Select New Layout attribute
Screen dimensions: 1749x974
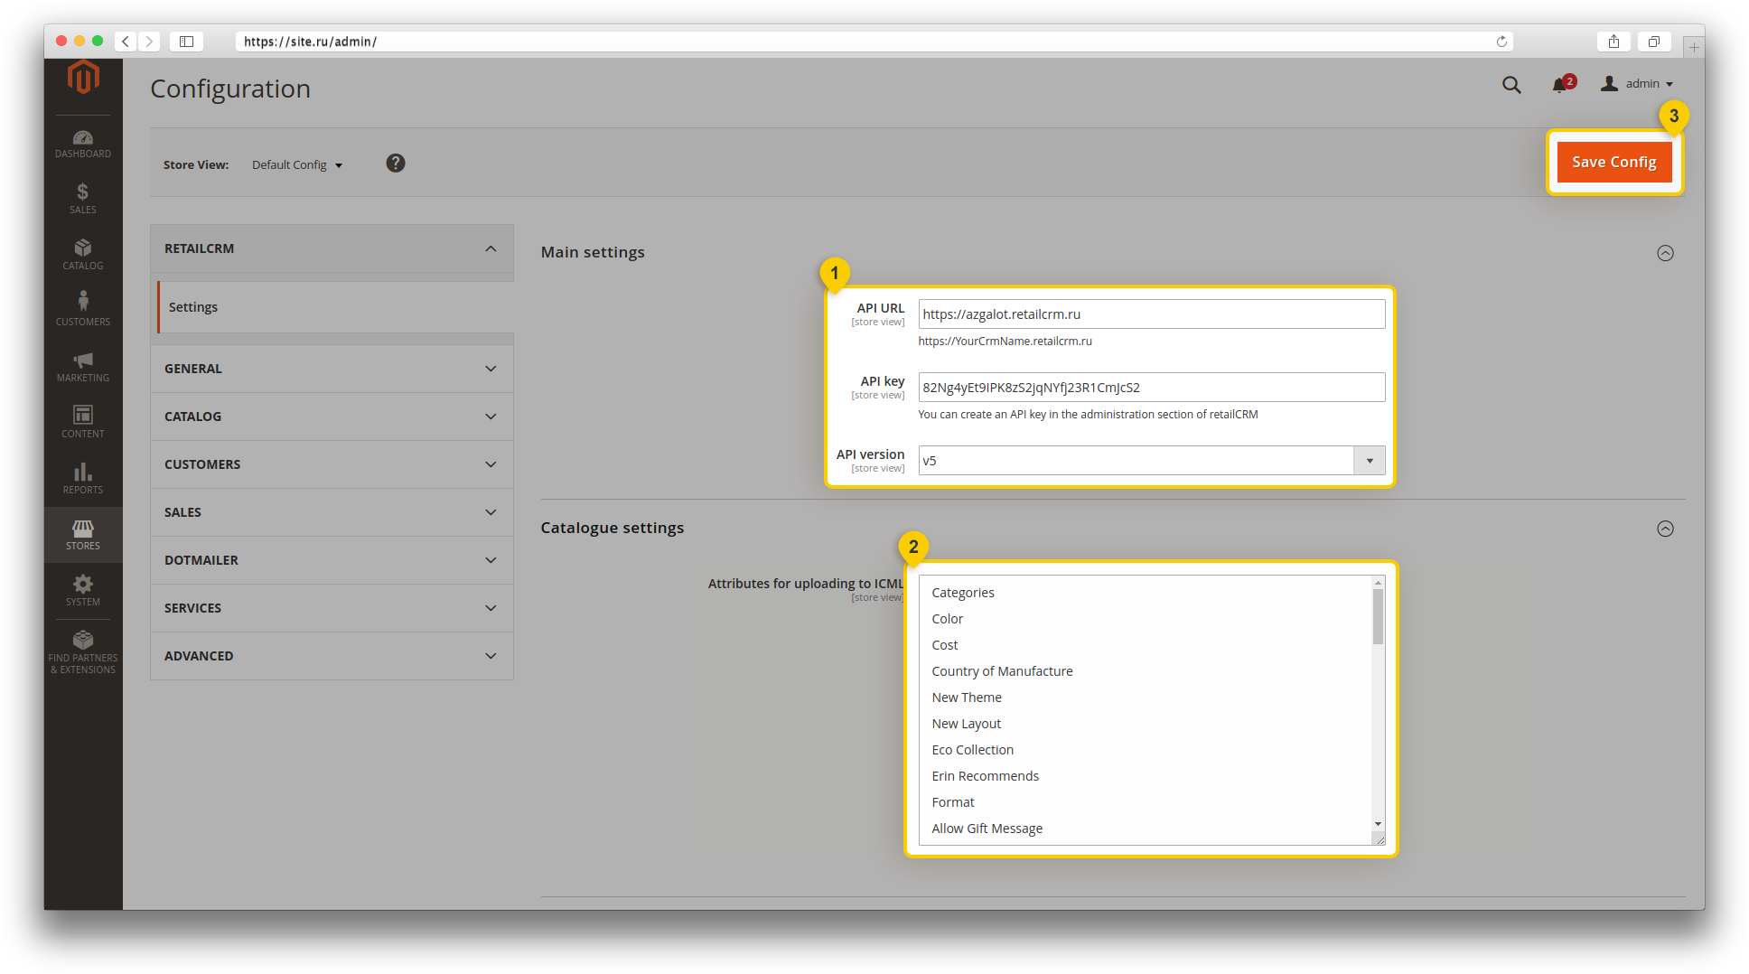click(x=967, y=724)
